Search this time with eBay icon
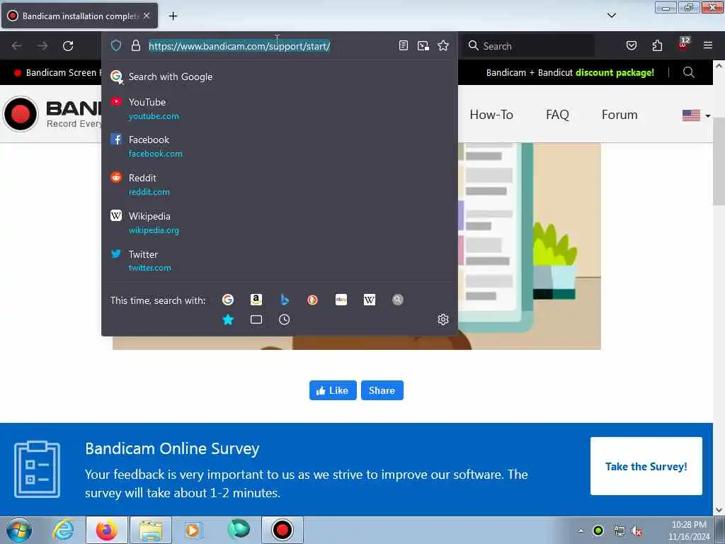The image size is (725, 544). coord(341,300)
